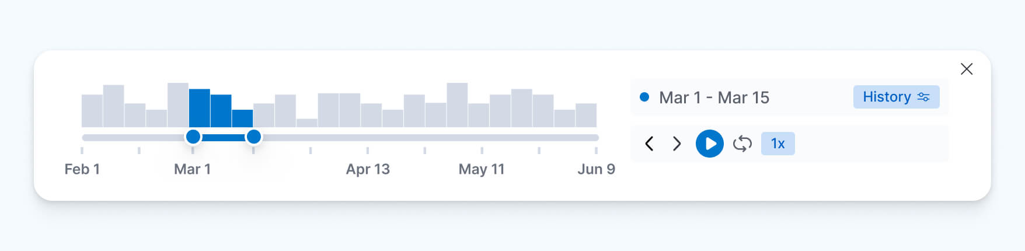Viewport: 1025px width, 251px height.
Task: Close the time slider panel
Action: 967,69
